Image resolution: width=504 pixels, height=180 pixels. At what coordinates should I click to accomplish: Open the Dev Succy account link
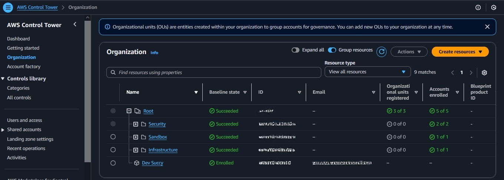click(x=152, y=163)
